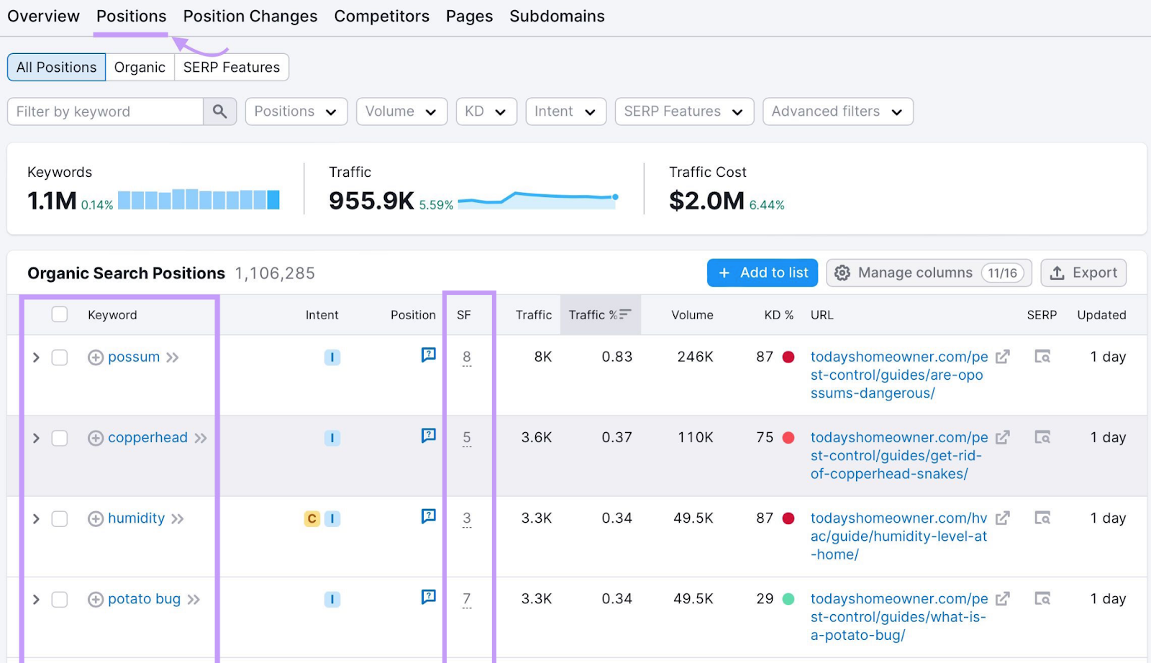Focus the Filter by keyword input field
The height and width of the screenshot is (663, 1151).
tap(106, 111)
